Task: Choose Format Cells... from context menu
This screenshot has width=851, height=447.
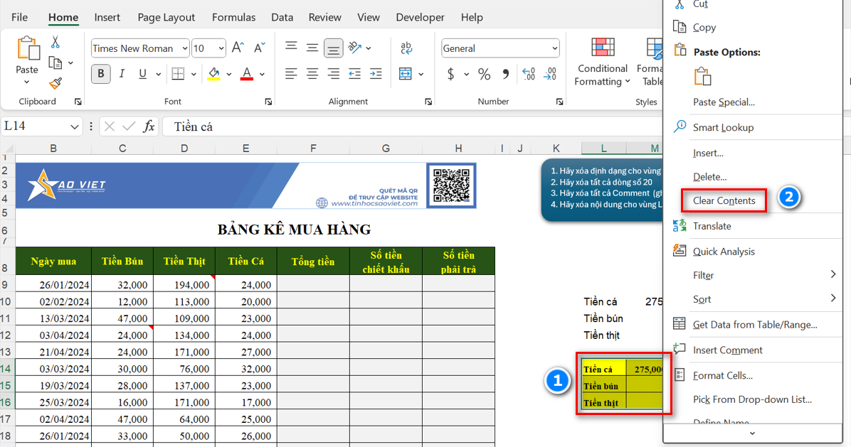Action: (722, 375)
